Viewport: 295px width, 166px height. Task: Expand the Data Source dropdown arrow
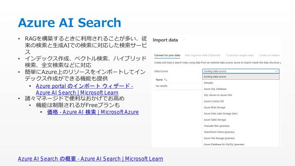click(276, 71)
